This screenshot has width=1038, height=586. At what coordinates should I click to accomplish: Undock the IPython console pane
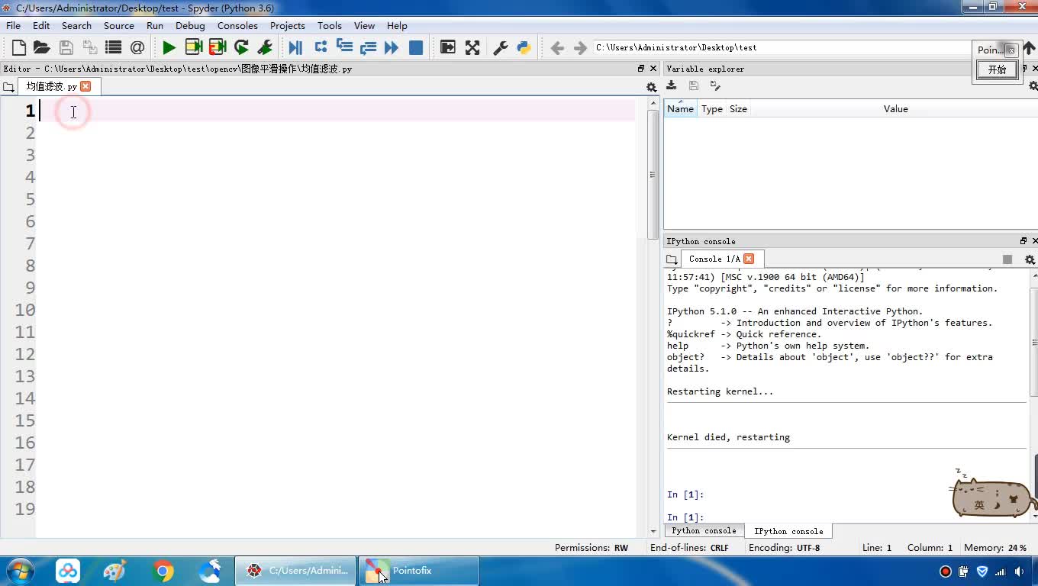[1023, 241]
